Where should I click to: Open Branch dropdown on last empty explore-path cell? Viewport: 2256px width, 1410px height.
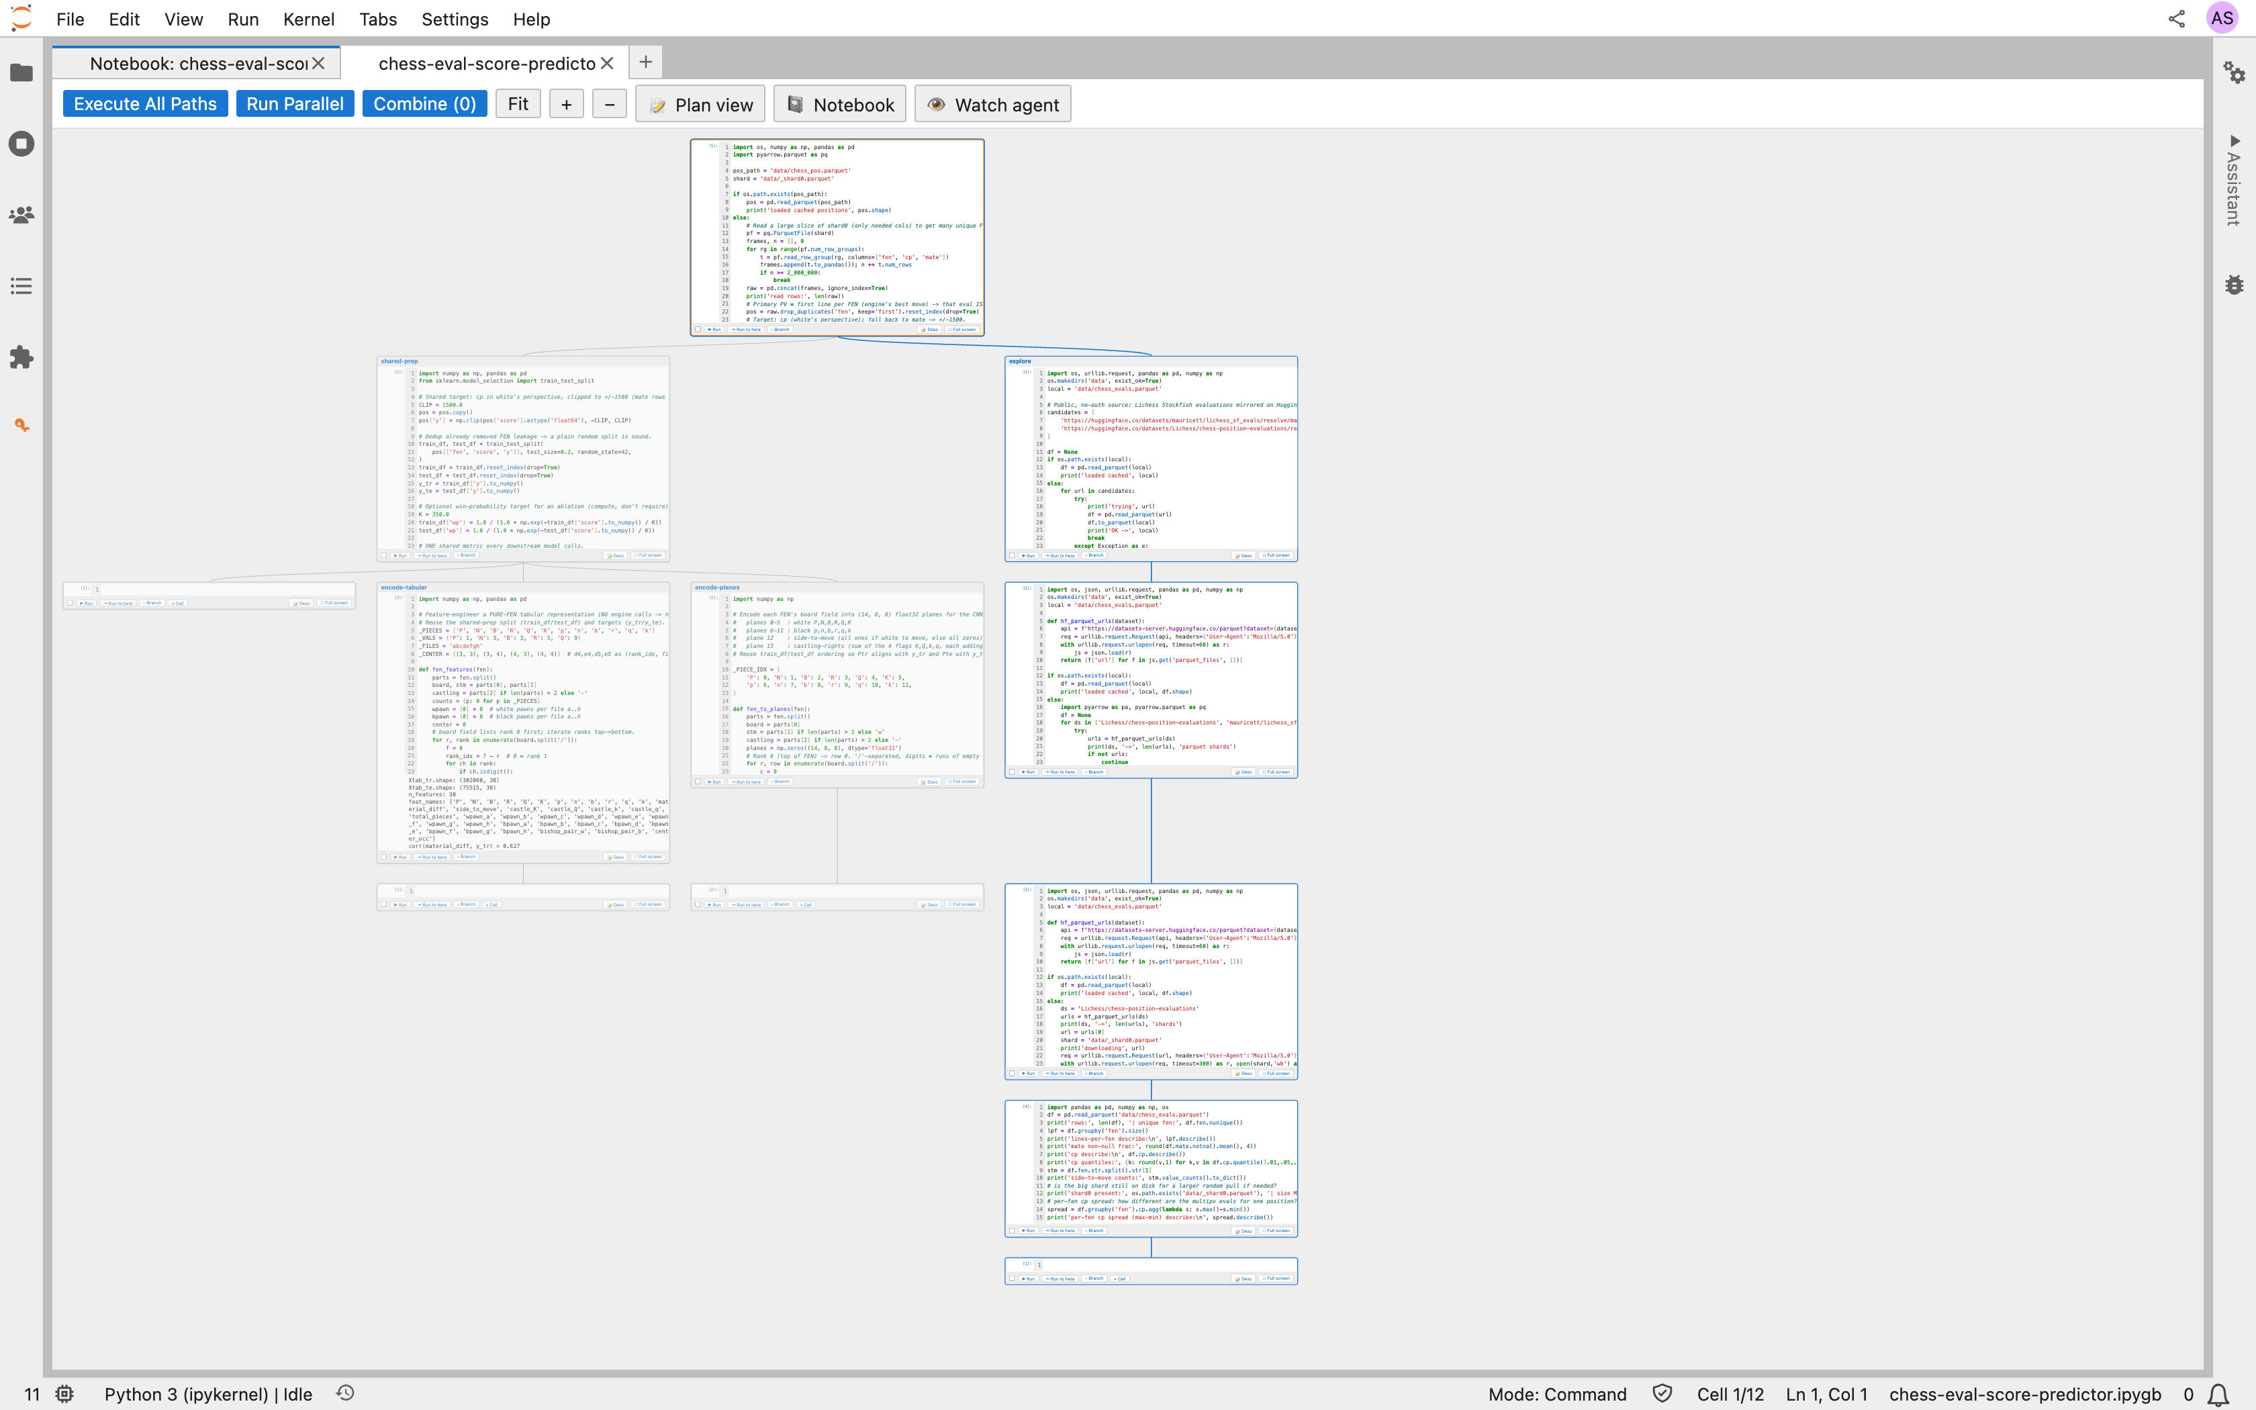(1094, 1278)
